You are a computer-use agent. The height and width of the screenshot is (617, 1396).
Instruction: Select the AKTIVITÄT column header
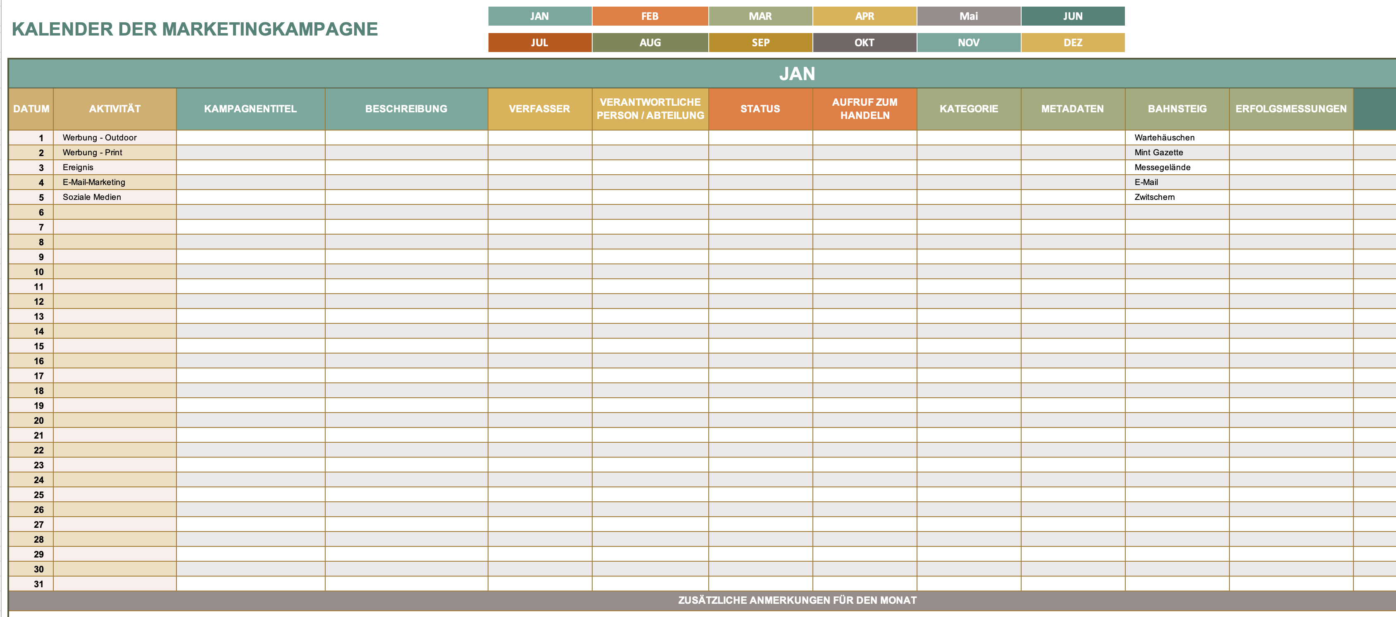tap(115, 109)
